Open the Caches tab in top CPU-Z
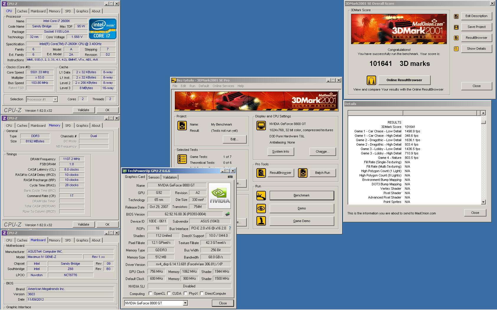 pos(22,11)
